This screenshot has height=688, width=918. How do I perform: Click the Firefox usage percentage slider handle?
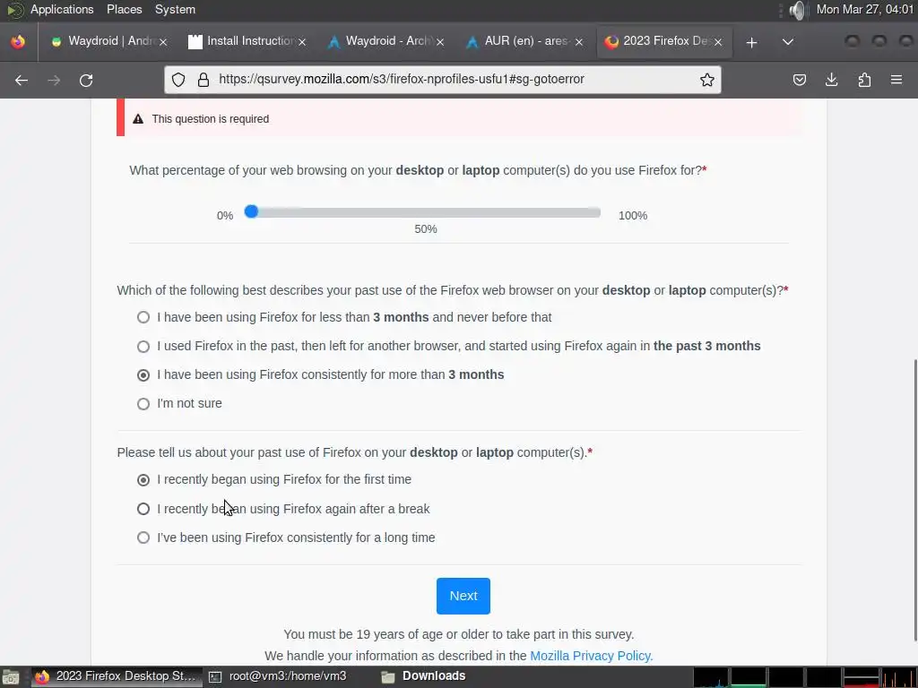[x=251, y=211]
